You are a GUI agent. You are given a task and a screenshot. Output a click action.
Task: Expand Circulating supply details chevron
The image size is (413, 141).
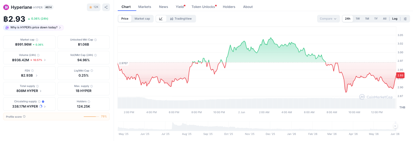[x=45, y=106]
